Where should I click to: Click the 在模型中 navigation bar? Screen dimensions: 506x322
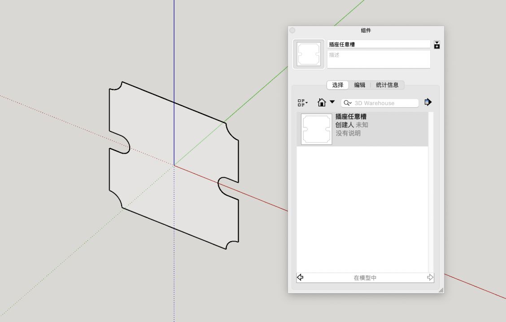coord(365,278)
